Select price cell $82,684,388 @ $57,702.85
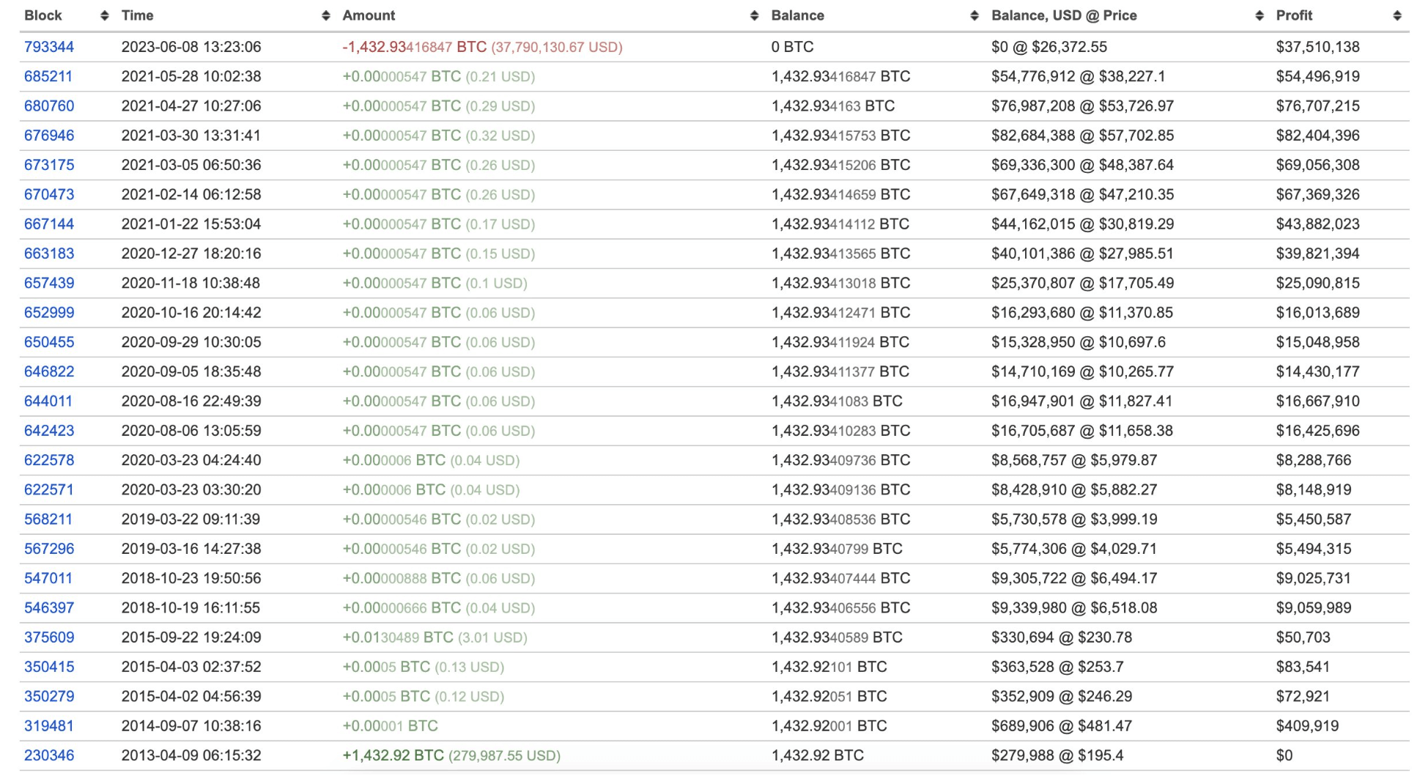Viewport: 1420px width, 781px height. point(1083,136)
